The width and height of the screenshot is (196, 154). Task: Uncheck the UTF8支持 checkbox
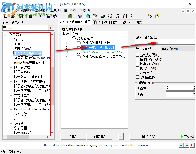pyautogui.click(x=137, y=72)
